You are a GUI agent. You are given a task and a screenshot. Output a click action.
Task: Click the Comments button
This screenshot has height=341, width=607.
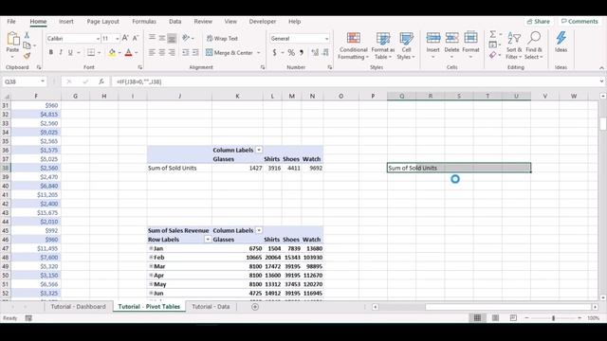click(x=579, y=21)
